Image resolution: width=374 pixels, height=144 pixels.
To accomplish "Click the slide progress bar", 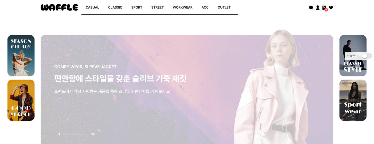I will click(x=75, y=134).
